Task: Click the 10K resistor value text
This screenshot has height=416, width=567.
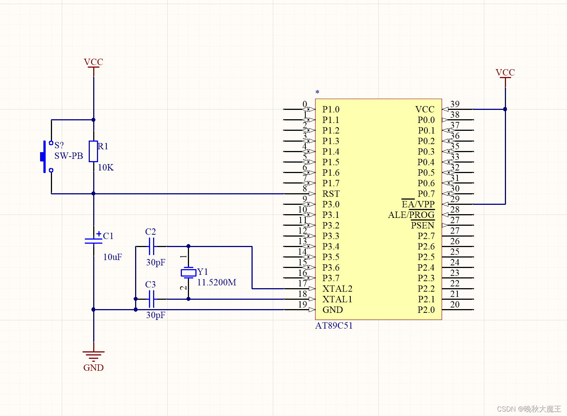Action: 106,167
